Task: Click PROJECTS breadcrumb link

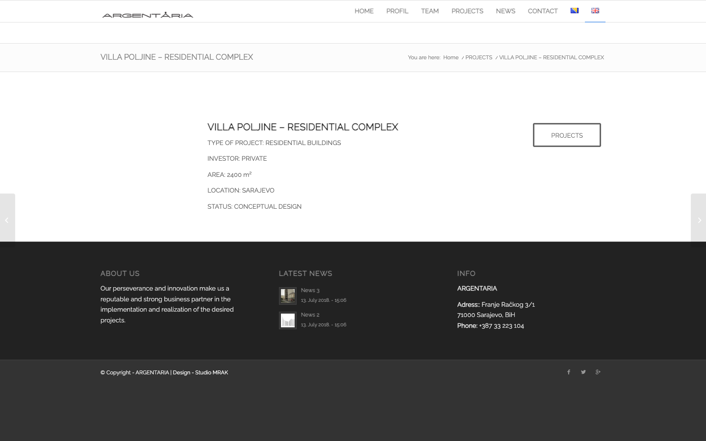Action: click(479, 57)
